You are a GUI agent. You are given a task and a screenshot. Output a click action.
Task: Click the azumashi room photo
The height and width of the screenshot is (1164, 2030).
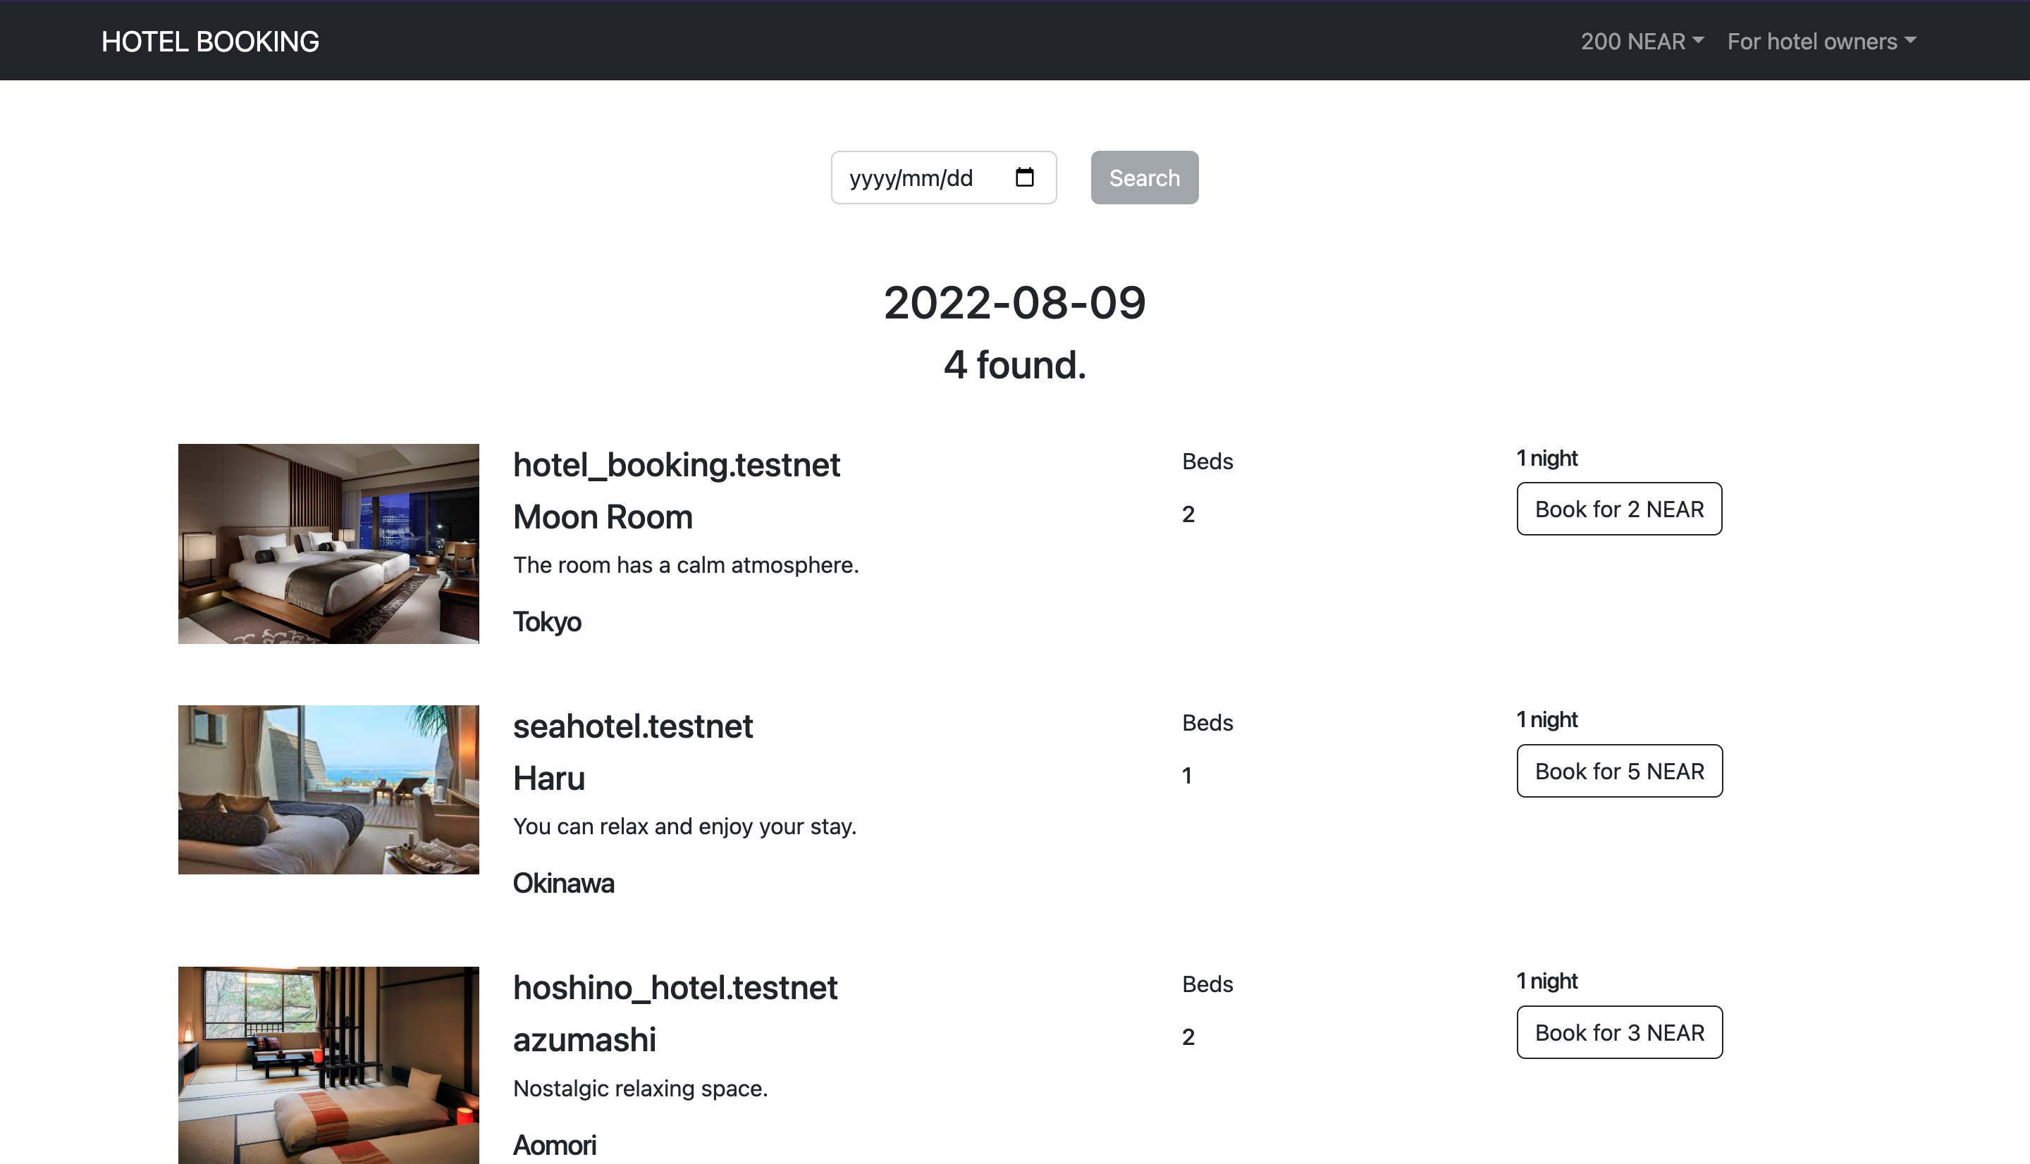(328, 1065)
